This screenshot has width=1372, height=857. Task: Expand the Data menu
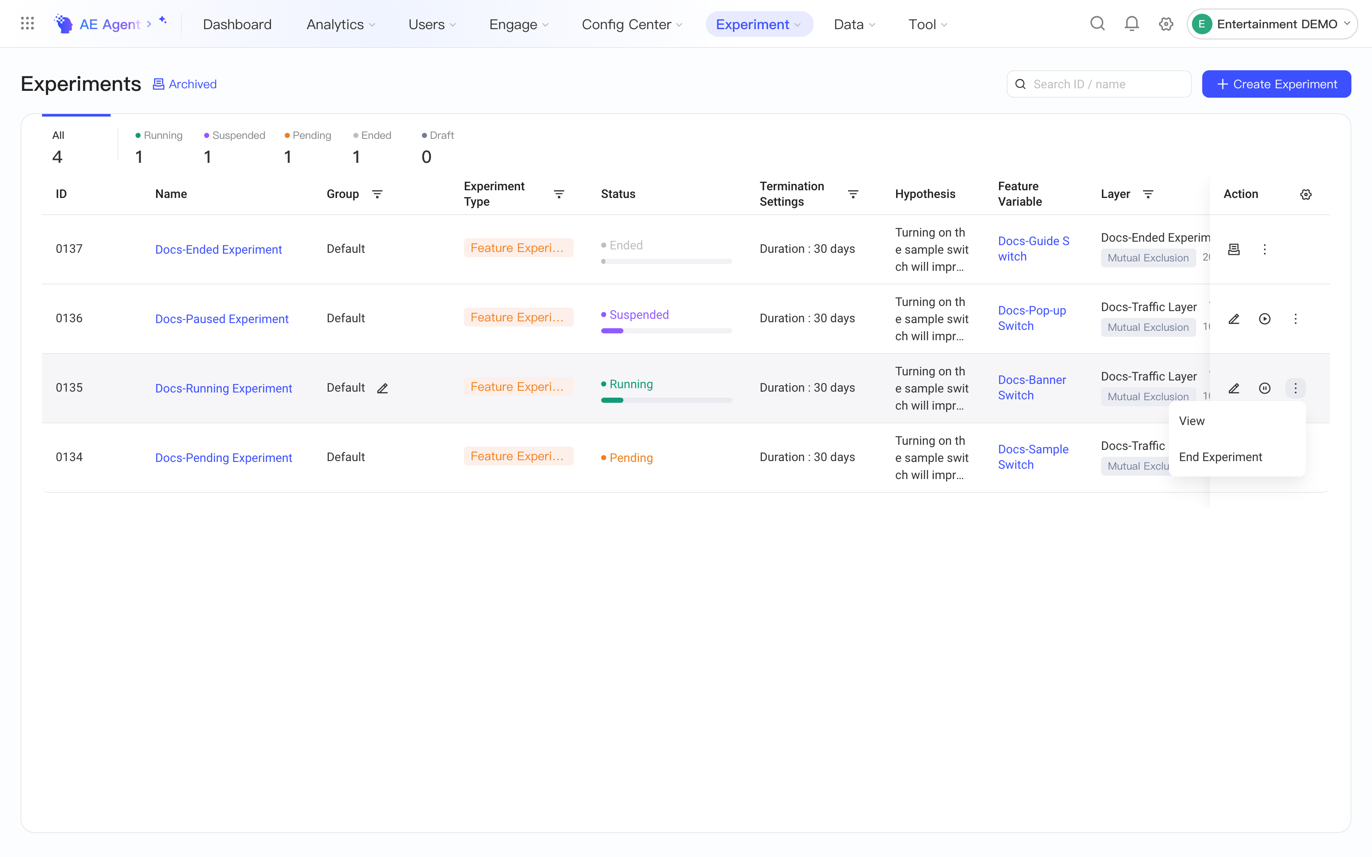tap(854, 24)
